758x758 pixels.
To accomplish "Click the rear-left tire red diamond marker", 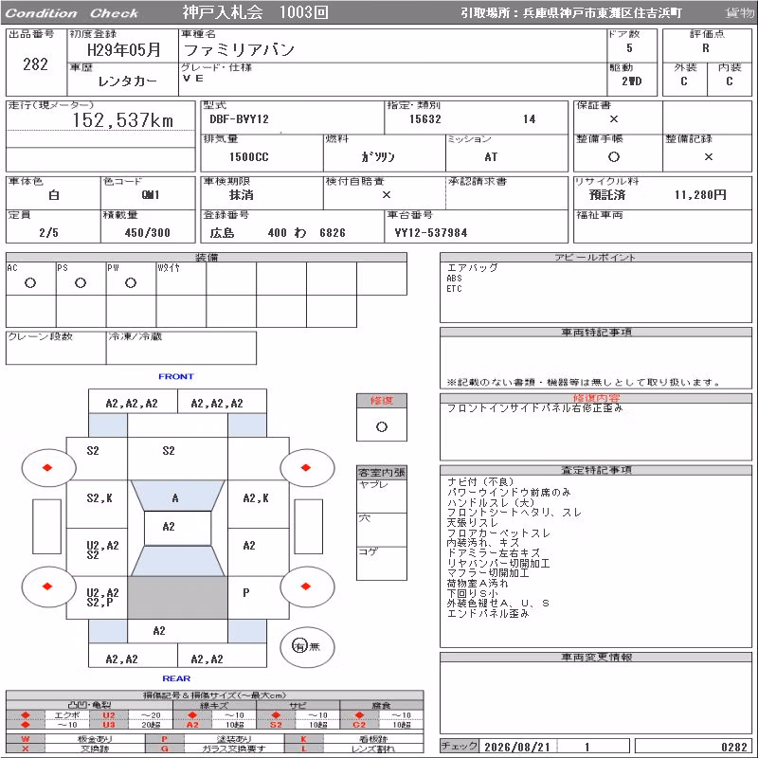I will tap(47, 587).
